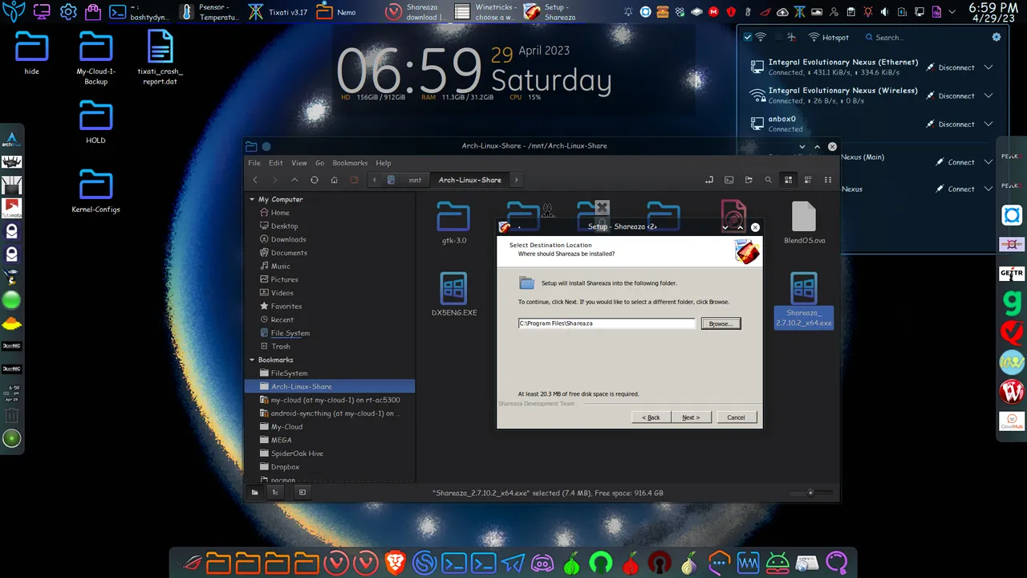
Task: Open Downloads in Nemo sidebar
Action: pyautogui.click(x=288, y=239)
